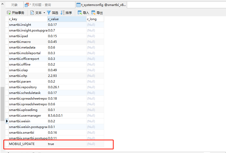Click the value cell 0.0.49
226x153 pixels.
click(x=67, y=70)
